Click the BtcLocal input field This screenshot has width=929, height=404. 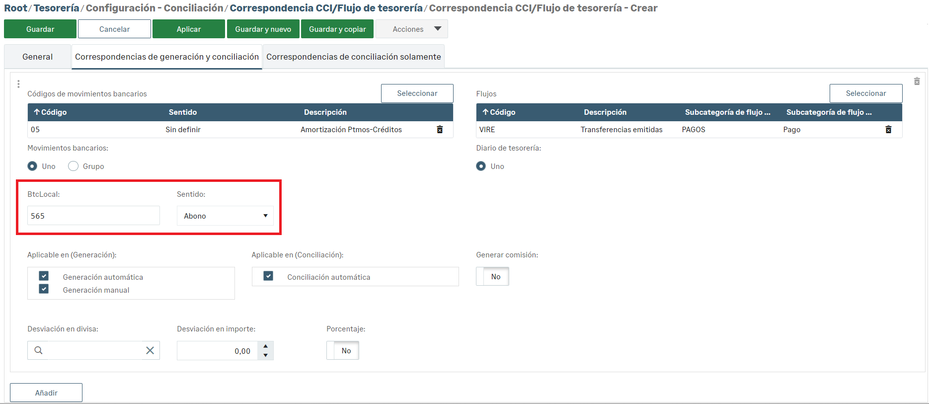pyautogui.click(x=93, y=216)
